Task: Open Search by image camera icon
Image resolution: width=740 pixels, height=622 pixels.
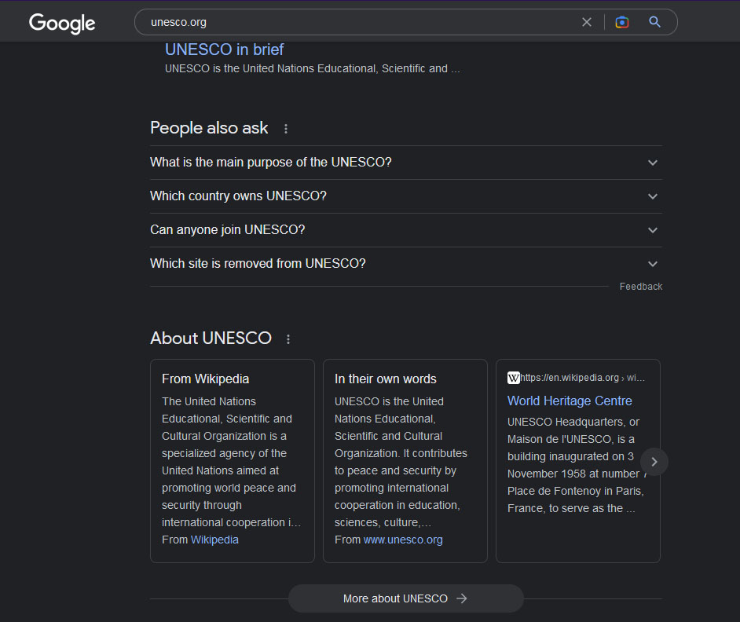Action: [x=622, y=22]
